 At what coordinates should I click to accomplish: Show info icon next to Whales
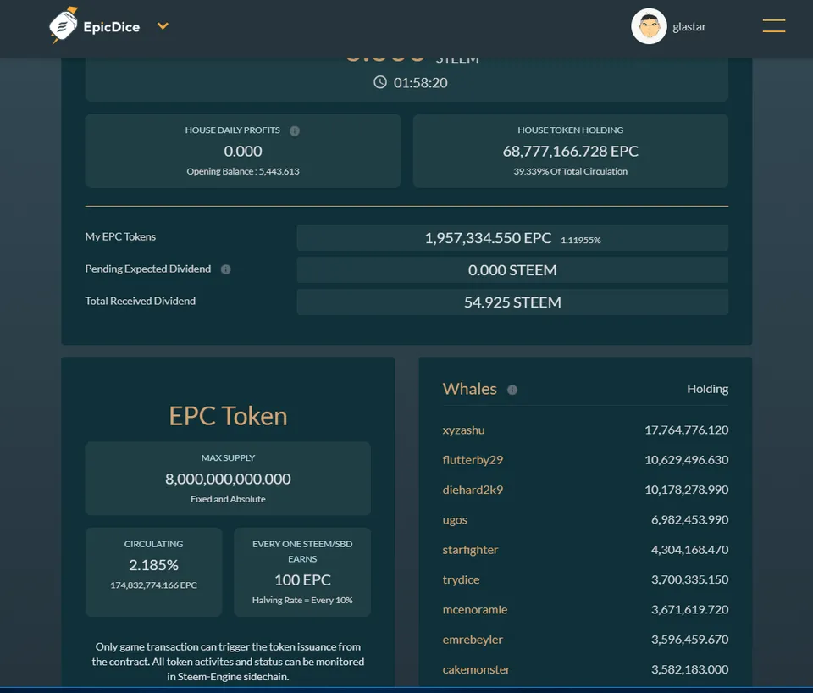point(512,390)
